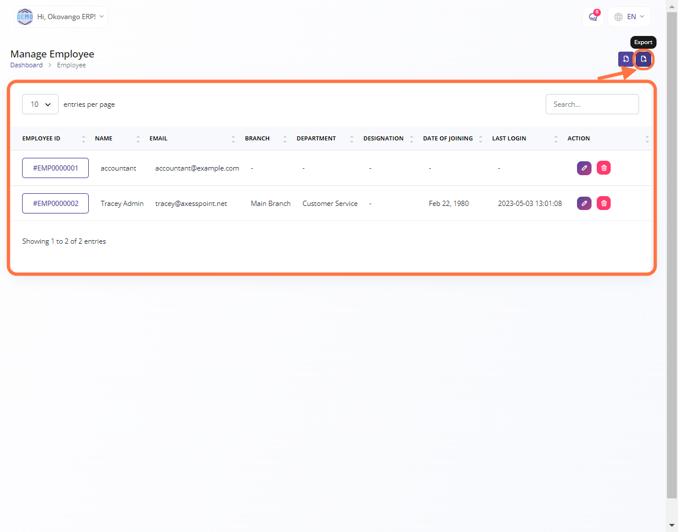Viewport: 678px width, 532px height.
Task: Open employee #EMP0000002 details
Action: click(x=55, y=204)
